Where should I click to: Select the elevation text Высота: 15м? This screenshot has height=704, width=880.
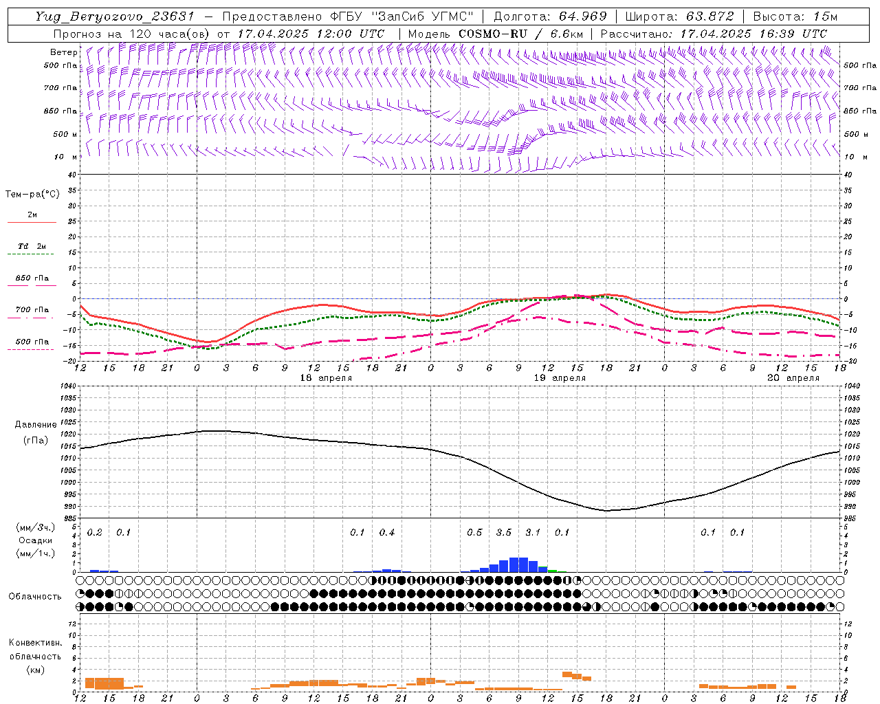pyautogui.click(x=795, y=16)
